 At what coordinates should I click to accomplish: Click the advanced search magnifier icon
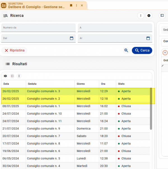point(126,50)
